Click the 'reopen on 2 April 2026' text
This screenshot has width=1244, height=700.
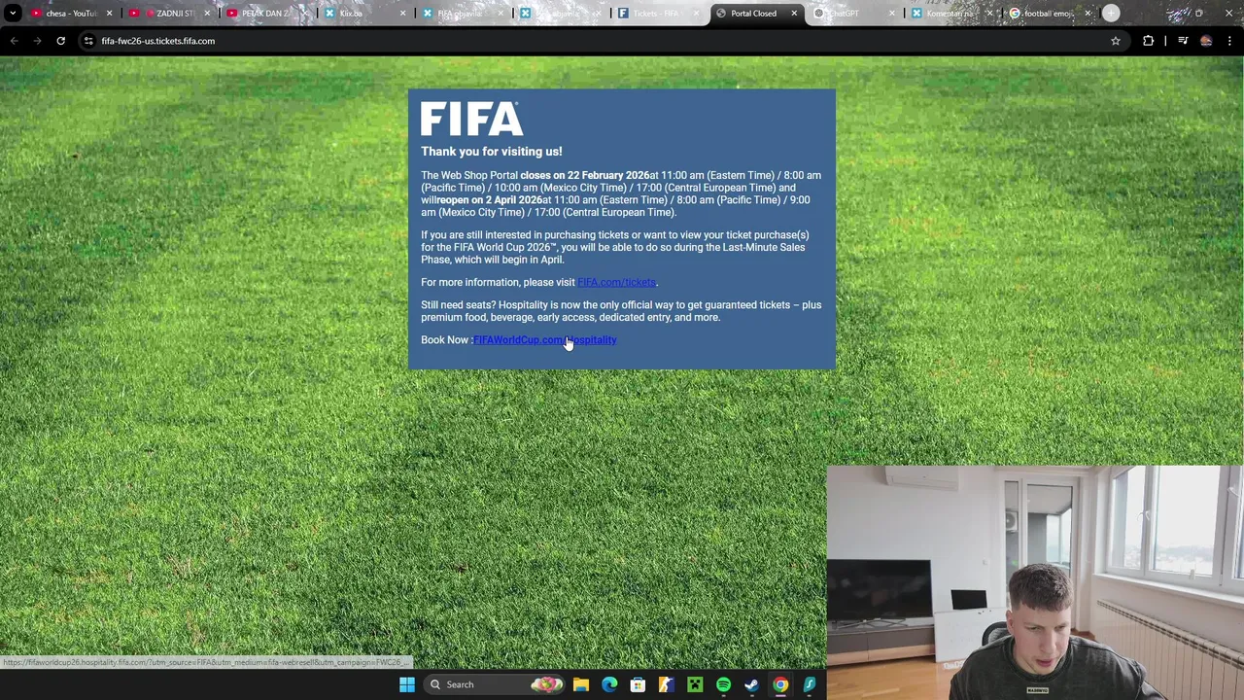coord(489,199)
